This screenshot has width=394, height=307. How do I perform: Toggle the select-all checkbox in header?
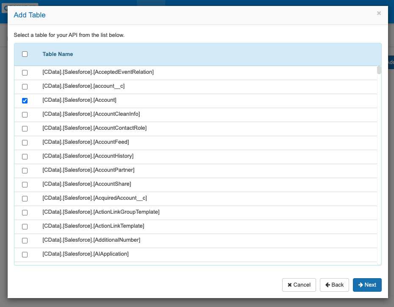coord(25,54)
